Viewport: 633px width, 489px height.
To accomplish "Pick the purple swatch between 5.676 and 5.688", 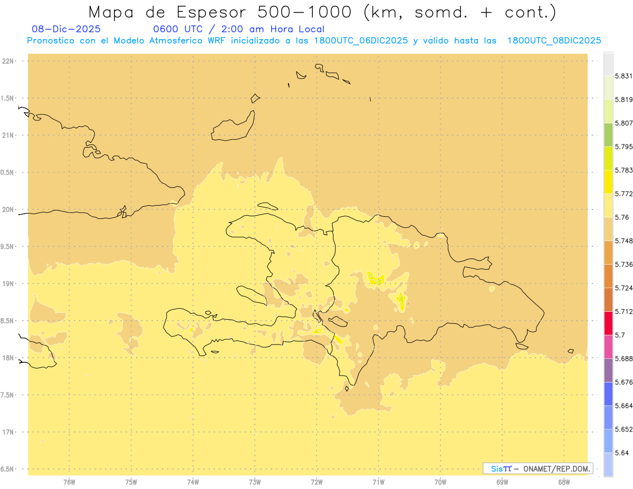I will [x=608, y=370].
